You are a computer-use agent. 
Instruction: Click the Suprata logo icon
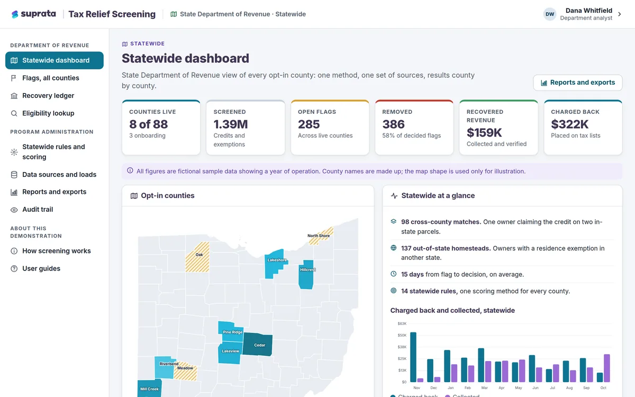(x=15, y=14)
